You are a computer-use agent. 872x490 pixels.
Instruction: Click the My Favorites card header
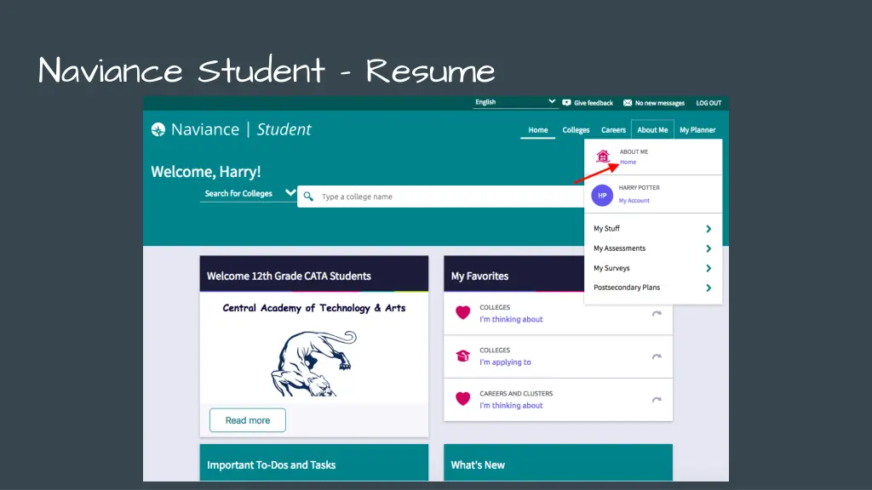click(x=513, y=274)
